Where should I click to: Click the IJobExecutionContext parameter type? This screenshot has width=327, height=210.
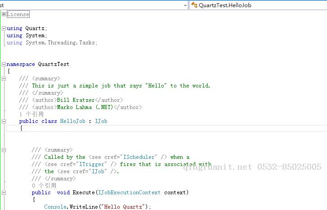(x=129, y=192)
